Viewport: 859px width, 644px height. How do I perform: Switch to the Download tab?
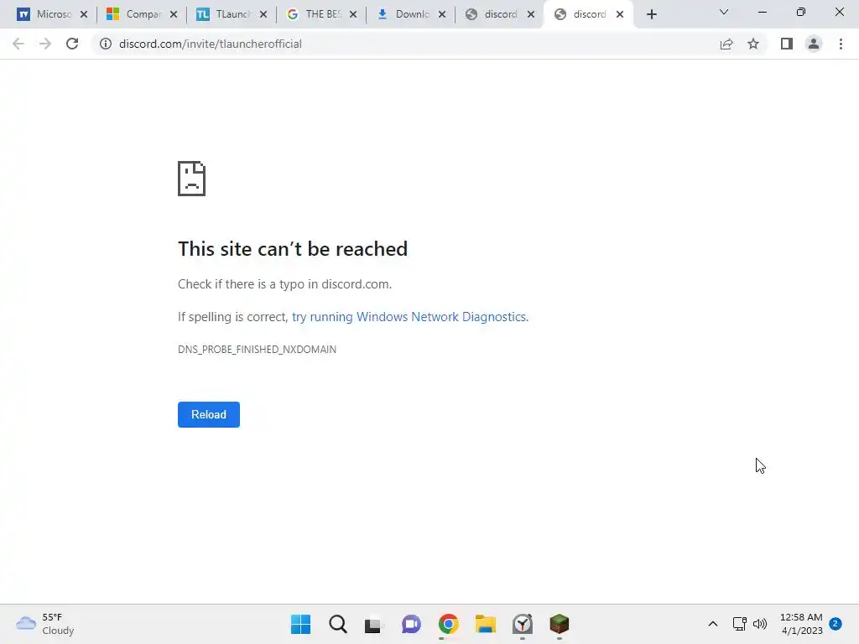coord(403,14)
